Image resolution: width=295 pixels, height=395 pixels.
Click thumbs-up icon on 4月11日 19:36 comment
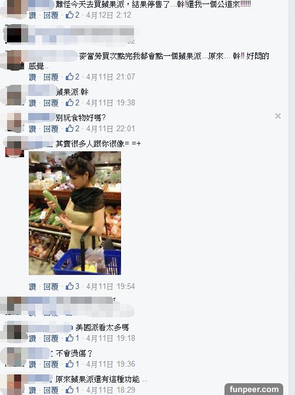69,364
